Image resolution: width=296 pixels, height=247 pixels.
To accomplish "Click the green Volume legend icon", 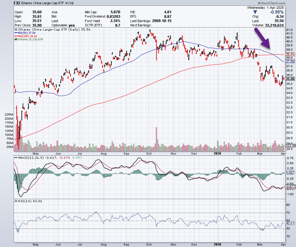I will tap(15, 39).
